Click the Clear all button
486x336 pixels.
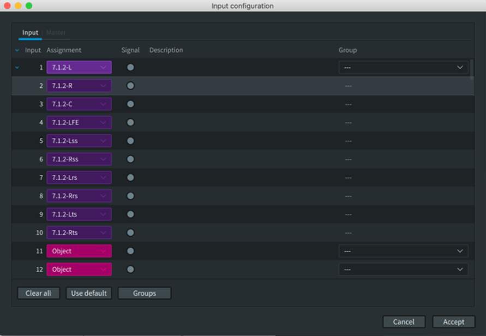pos(38,293)
